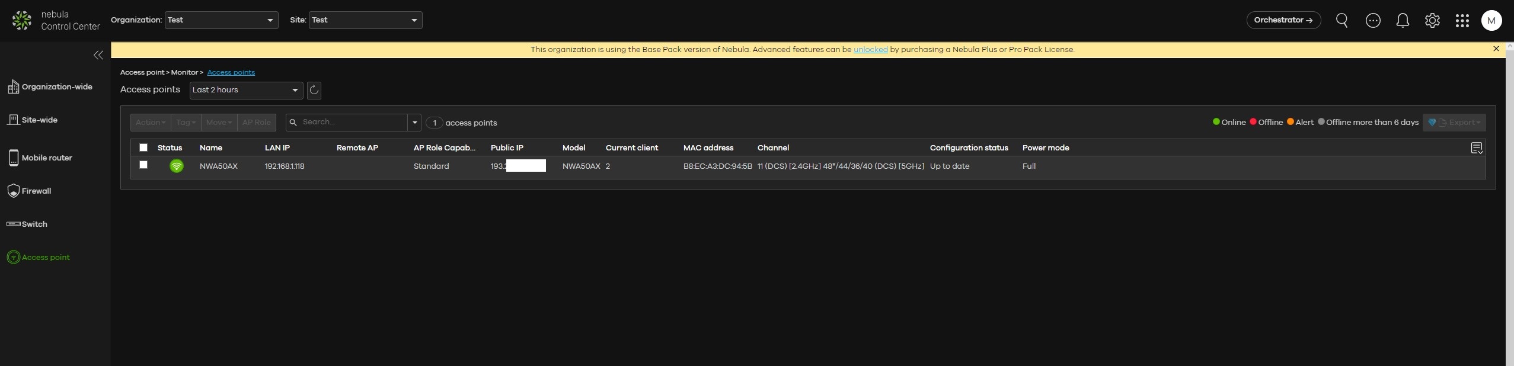
Task: Open the Organization dropdown
Action: tap(222, 20)
